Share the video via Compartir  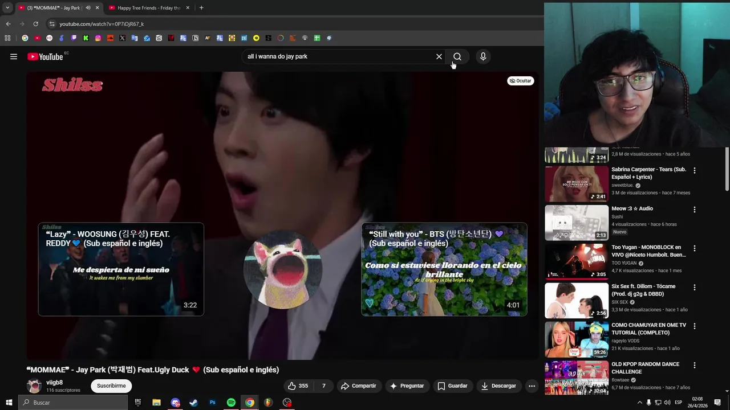coord(358,386)
